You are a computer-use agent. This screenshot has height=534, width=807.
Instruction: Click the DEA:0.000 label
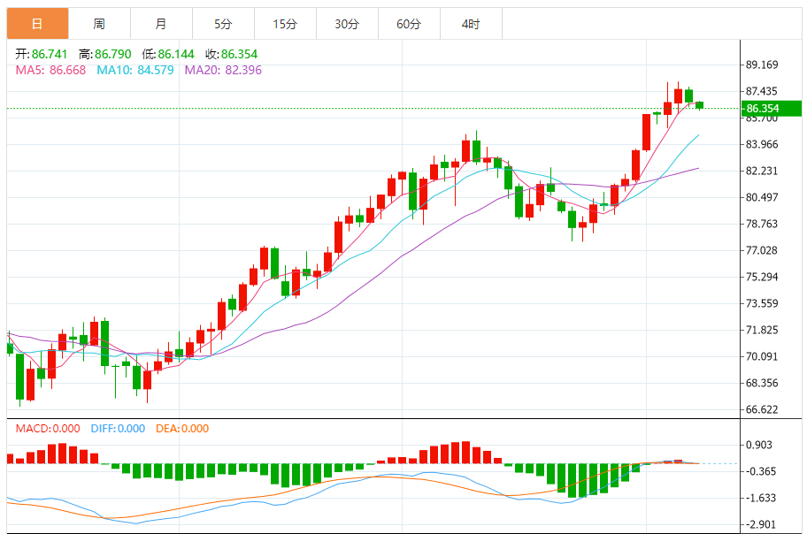182,429
